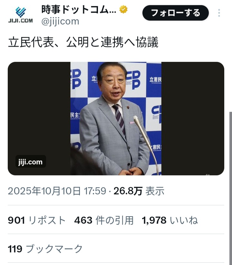Image resolution: width=232 pixels, height=265 pixels.
Task: Open the JIJI.COM profile avatar
Action: (20, 15)
